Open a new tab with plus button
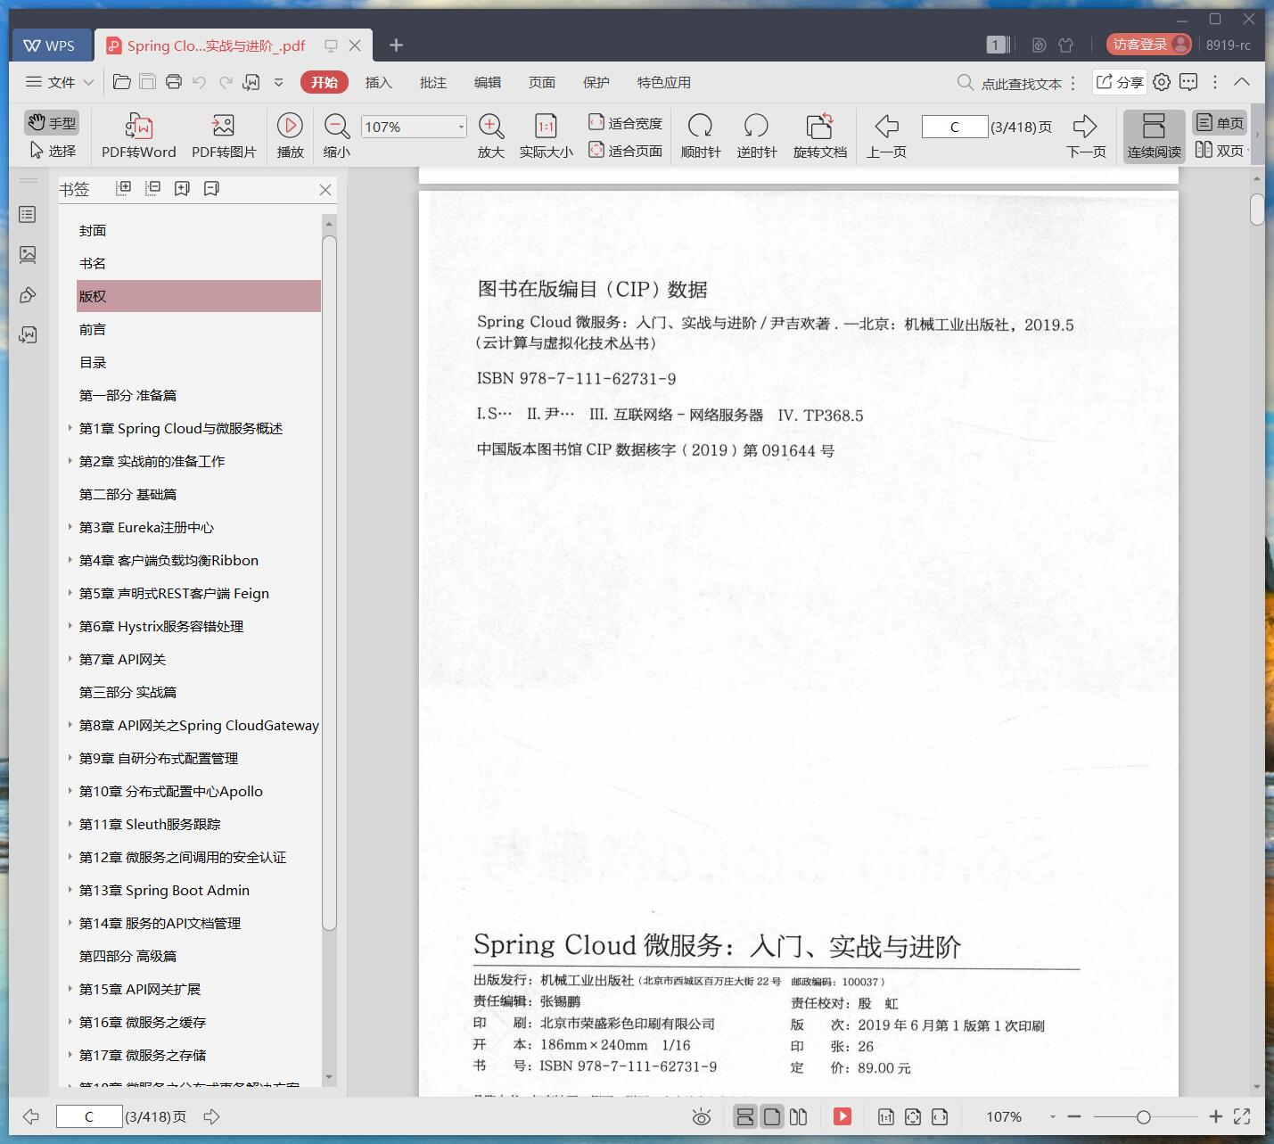The image size is (1274, 1144). [x=397, y=45]
